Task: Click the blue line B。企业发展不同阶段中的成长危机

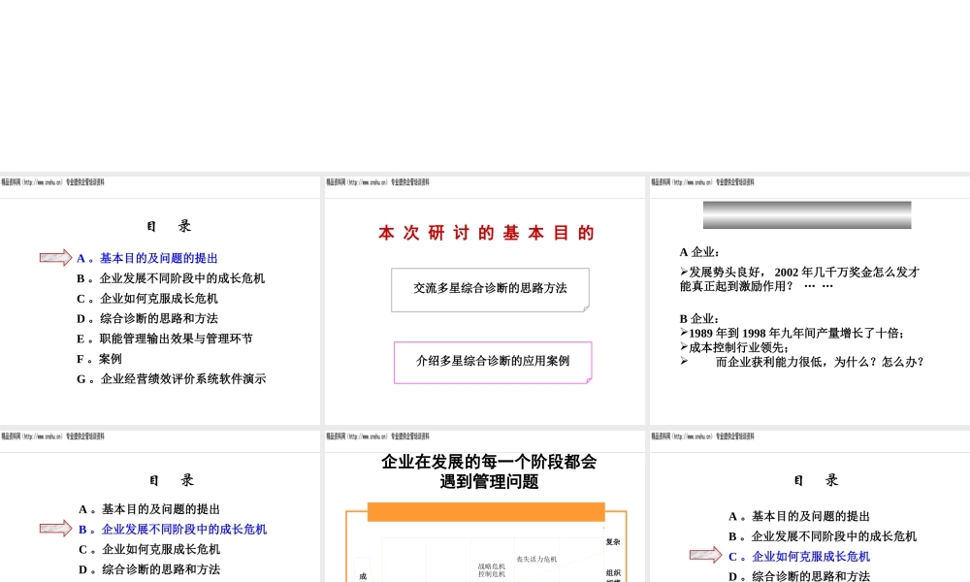Action: click(x=173, y=530)
